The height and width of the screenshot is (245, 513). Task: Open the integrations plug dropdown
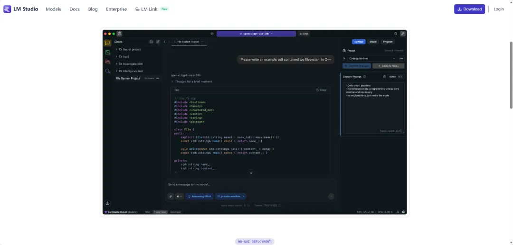[179, 196]
